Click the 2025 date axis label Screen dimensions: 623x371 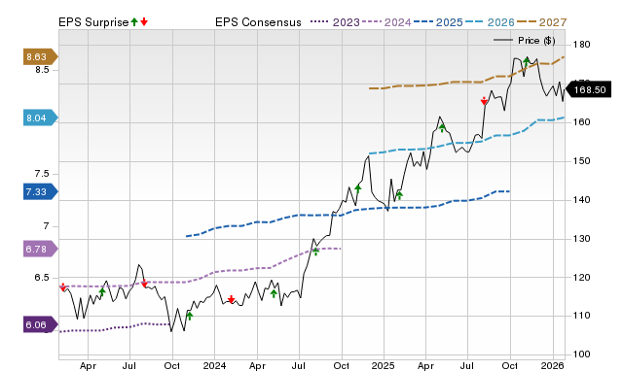(383, 365)
